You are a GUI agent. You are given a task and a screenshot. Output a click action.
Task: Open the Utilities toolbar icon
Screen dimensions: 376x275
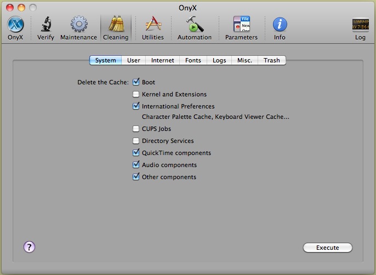click(152, 25)
